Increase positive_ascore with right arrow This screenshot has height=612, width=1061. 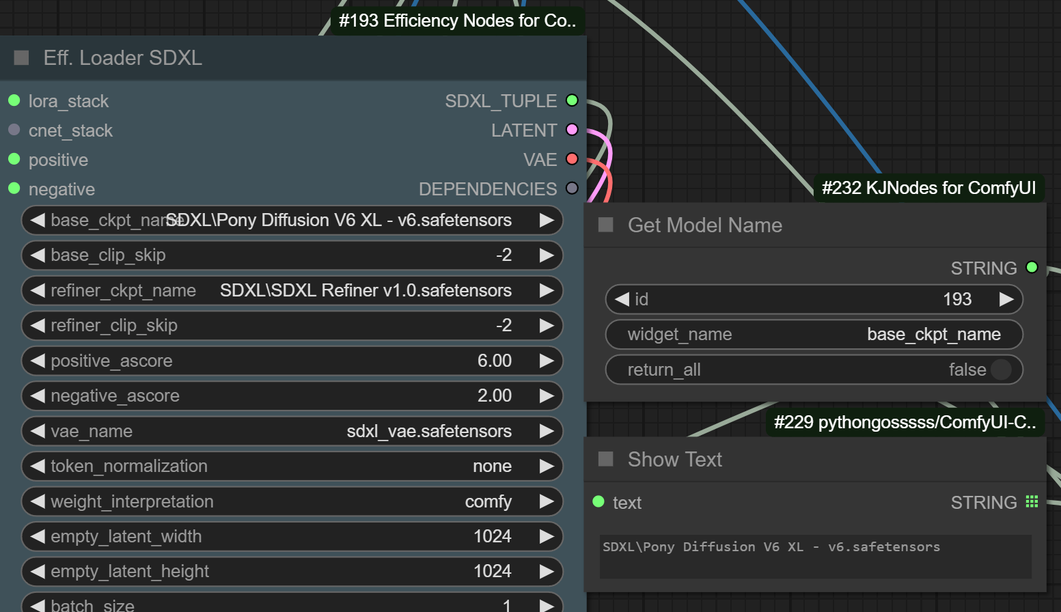[x=547, y=361]
